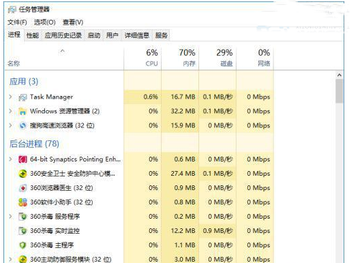Sort by the 名称 column header
This screenshot has height=263, width=360.
point(64,58)
